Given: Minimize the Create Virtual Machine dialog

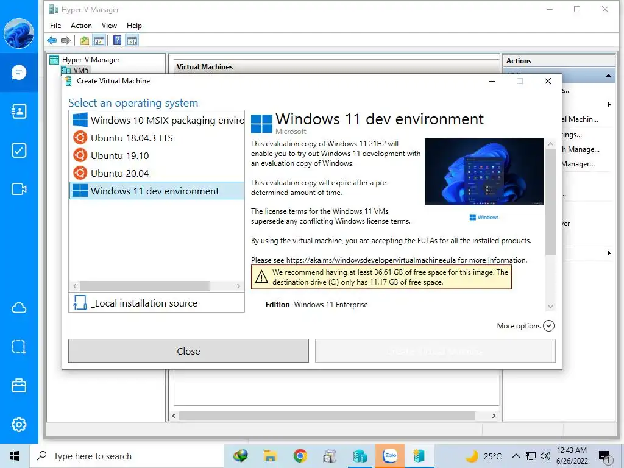Looking at the screenshot, I should pyautogui.click(x=492, y=81).
